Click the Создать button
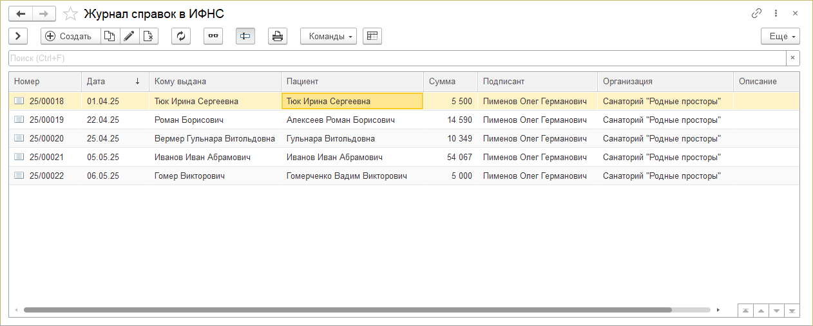 pyautogui.click(x=70, y=37)
